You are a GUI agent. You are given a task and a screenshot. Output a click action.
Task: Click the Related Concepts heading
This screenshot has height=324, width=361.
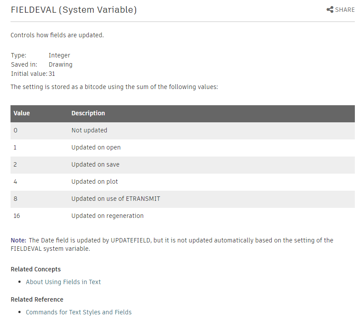[x=36, y=269]
